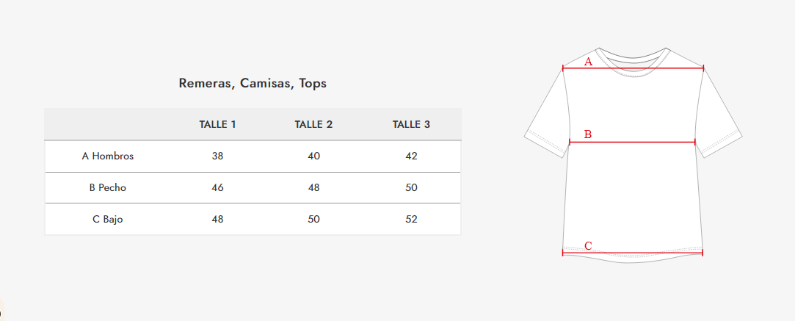795x321 pixels.
Task: Select the TALLE 1 column header
Action: pyautogui.click(x=217, y=124)
